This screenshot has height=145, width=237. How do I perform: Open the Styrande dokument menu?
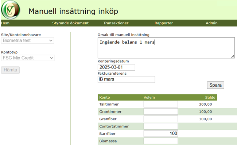pyautogui.click(x=70, y=23)
